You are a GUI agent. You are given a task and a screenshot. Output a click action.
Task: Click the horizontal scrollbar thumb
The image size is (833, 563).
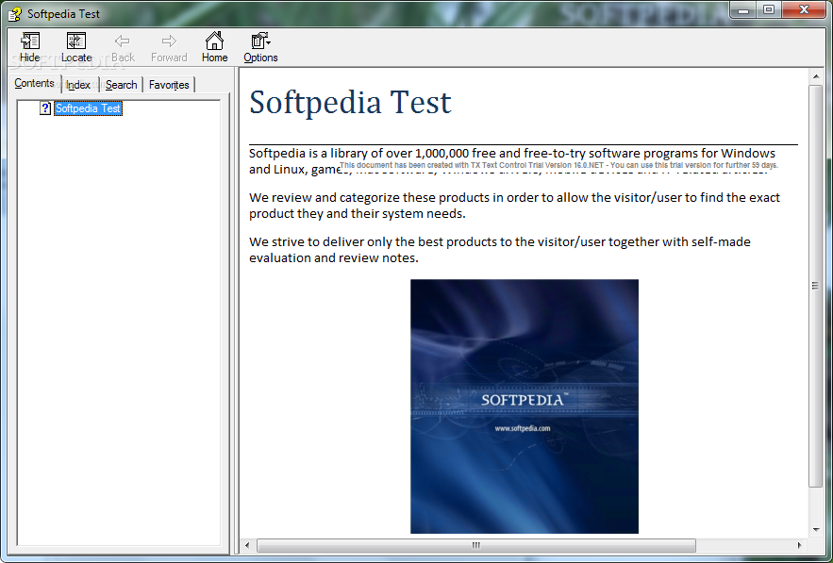(x=476, y=545)
